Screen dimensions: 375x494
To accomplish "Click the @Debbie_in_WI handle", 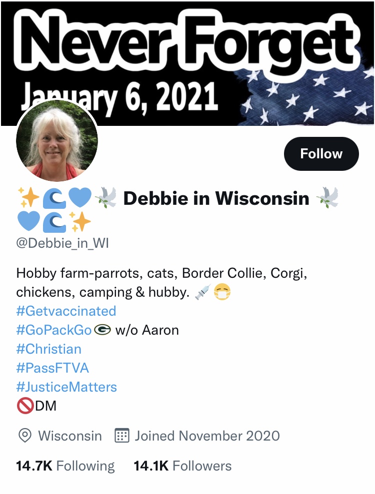I will (x=62, y=243).
